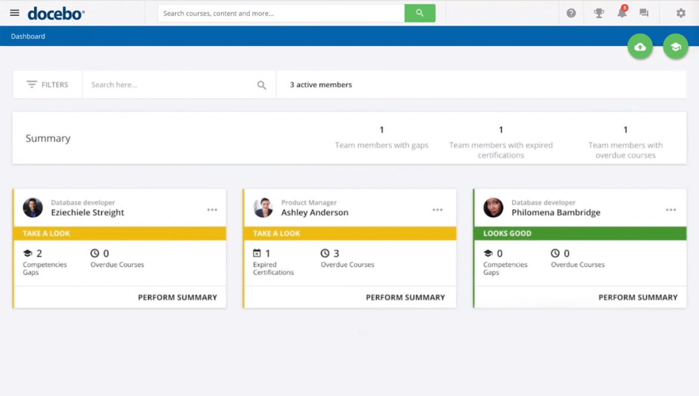Viewport: 699px width, 396px height.
Task: Click Perform Summary for Eziechiele Streight
Action: [x=177, y=296]
